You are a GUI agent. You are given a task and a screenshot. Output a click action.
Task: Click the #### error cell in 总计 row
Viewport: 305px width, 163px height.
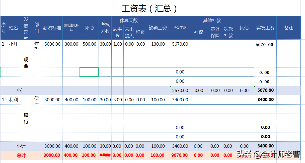(105, 155)
